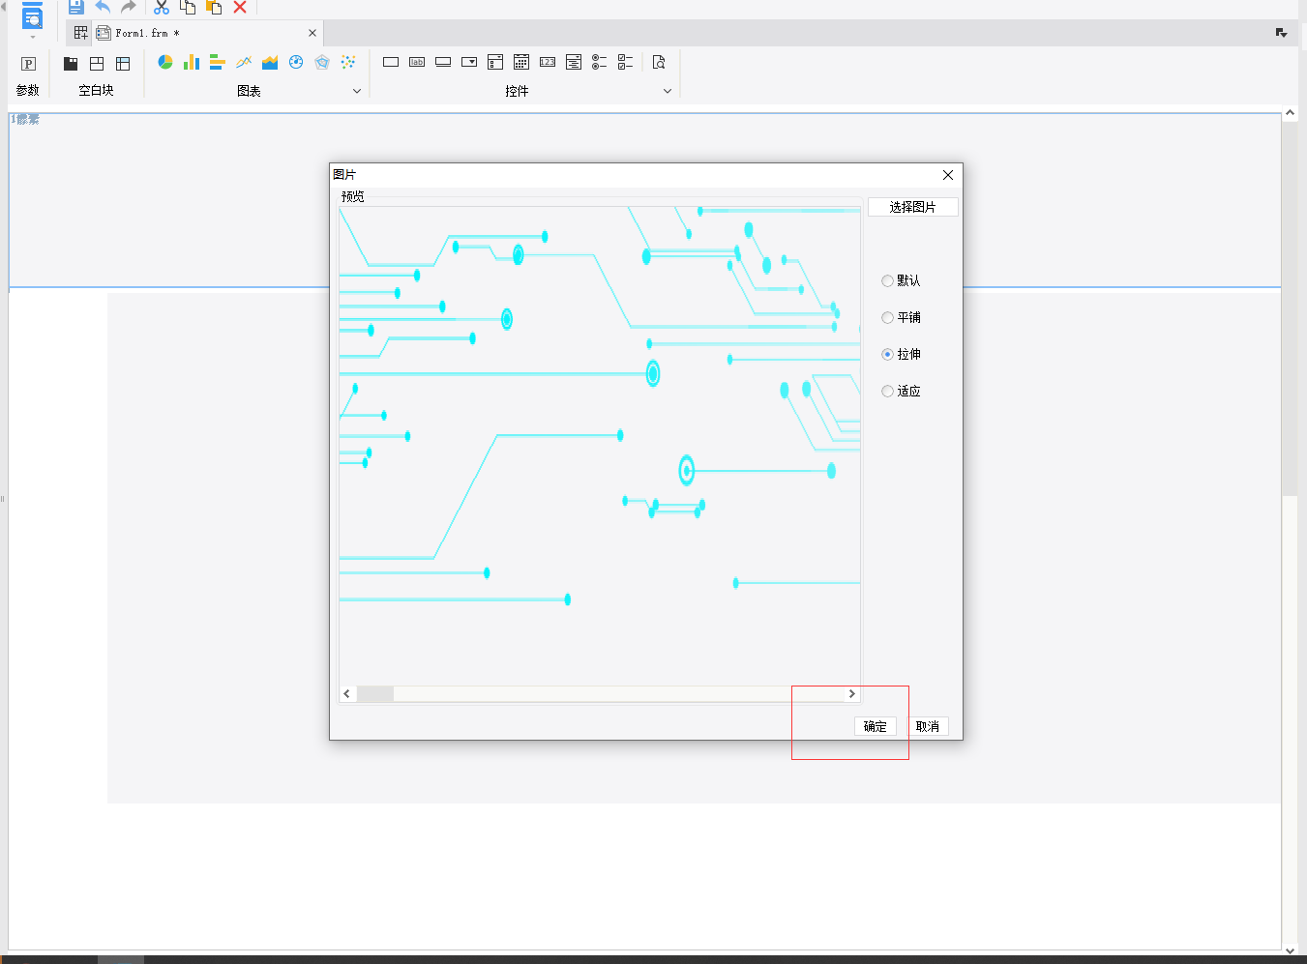Insert the tab-style blank block
1307x964 pixels.
pyautogui.click(x=71, y=64)
